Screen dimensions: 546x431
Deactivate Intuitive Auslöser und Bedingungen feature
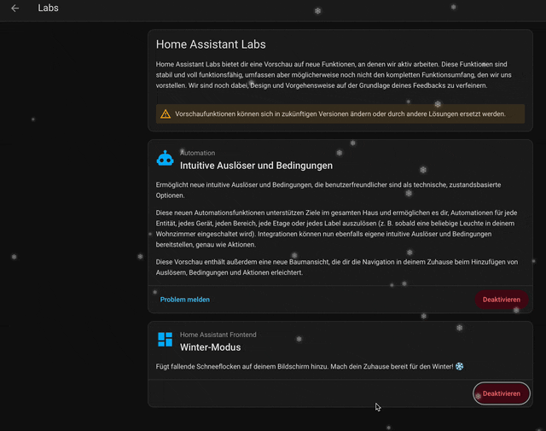point(501,300)
